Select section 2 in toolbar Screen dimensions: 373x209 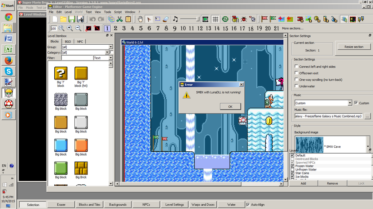tap(115, 28)
